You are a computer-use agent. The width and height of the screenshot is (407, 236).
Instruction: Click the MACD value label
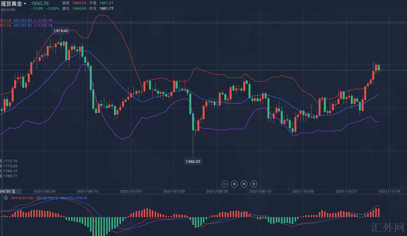pos(74,198)
